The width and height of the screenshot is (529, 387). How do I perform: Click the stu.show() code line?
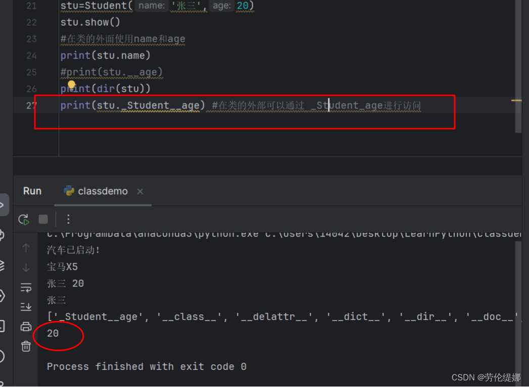tap(90, 22)
